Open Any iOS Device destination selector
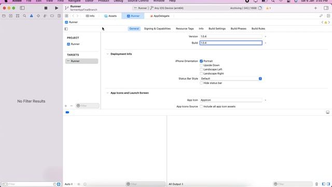The width and height of the screenshot is (332, 187). tap(167, 8)
